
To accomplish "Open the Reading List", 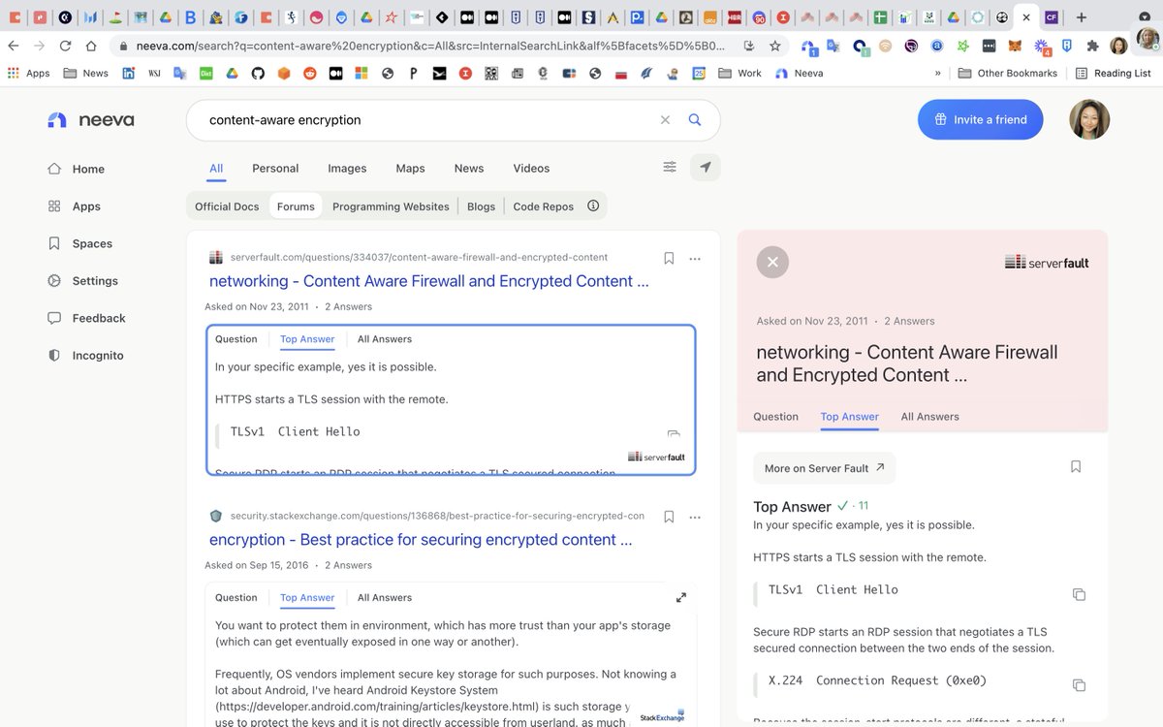I will [x=1114, y=73].
